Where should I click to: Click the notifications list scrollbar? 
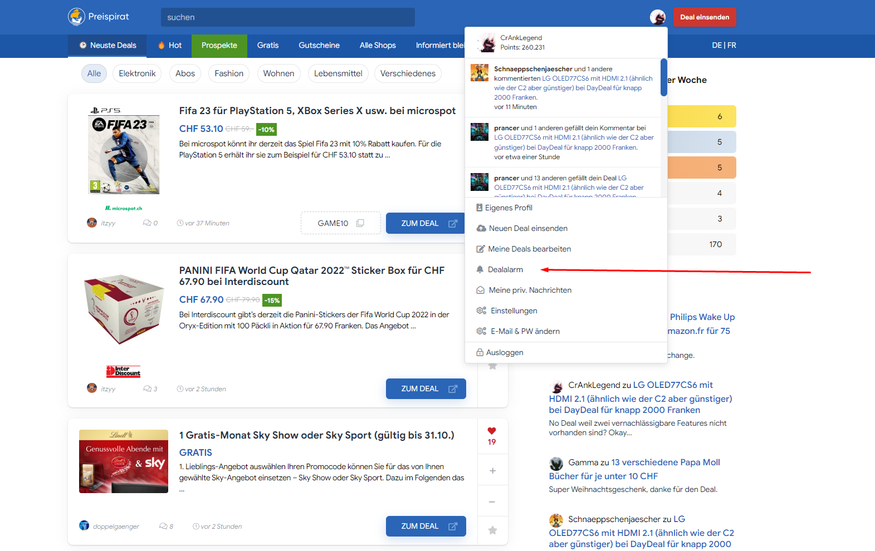663,78
